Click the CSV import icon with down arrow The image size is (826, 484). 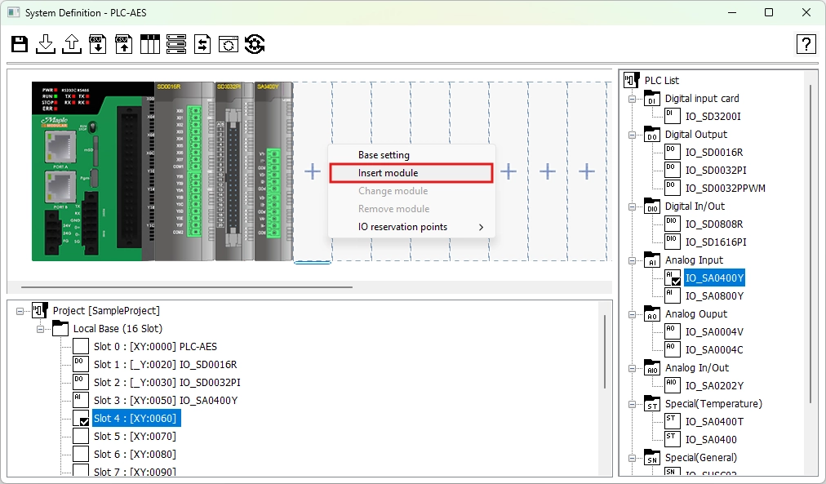tap(97, 44)
